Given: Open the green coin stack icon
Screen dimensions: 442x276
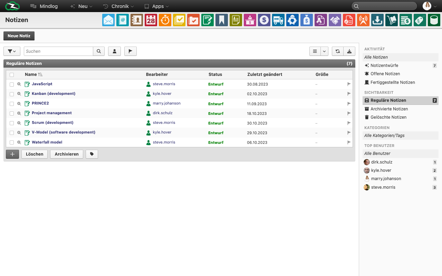Looking at the screenshot, I should click(406, 20).
